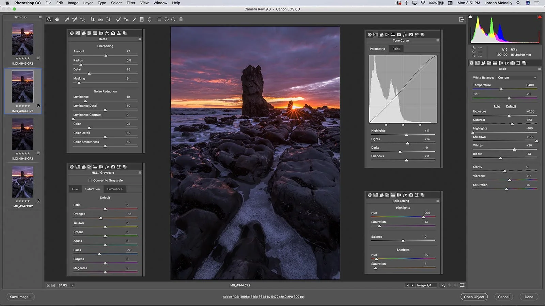Open the Apple menu
This screenshot has height=306, width=545.
tap(7, 3)
